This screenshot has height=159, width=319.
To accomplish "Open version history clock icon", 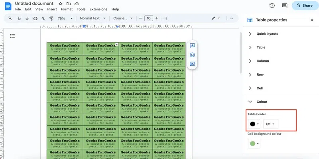I will [x=272, y=6].
